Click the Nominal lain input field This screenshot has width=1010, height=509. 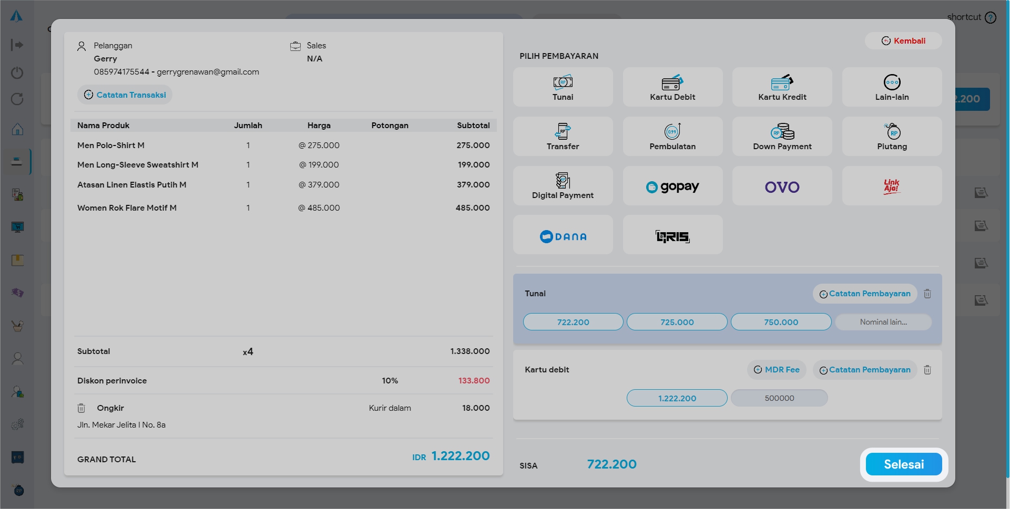pyautogui.click(x=883, y=322)
